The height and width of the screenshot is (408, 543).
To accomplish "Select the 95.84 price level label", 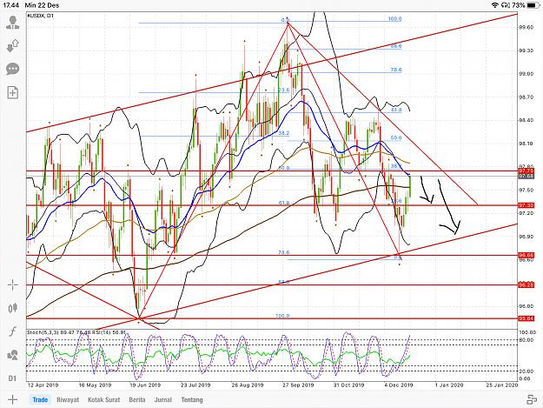I will pos(526,318).
